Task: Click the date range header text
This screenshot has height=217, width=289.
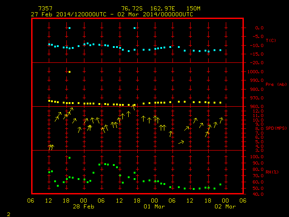Action: pyautogui.click(x=112, y=14)
